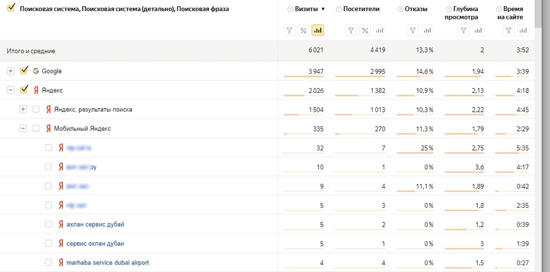Click Yandex logo beside Мобильный Яндекс

point(48,128)
